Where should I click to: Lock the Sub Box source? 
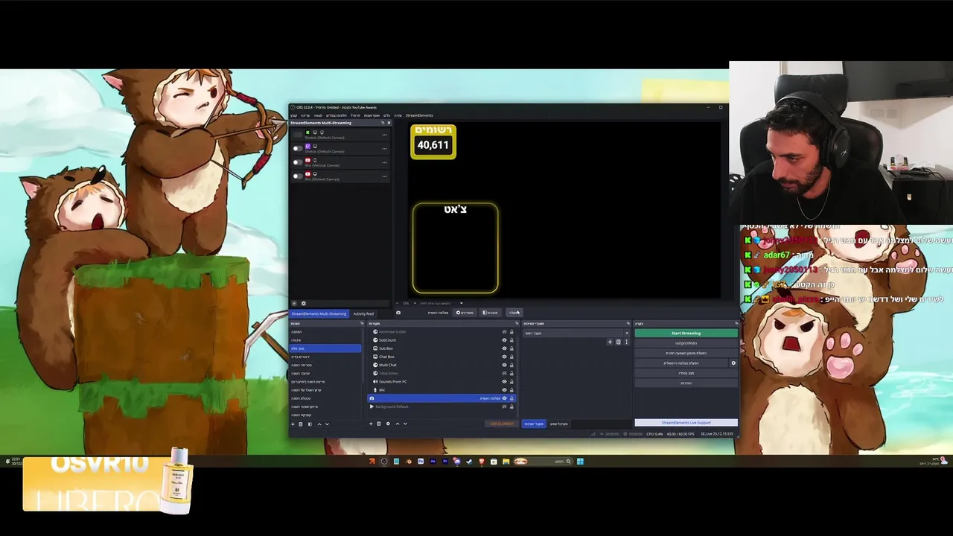511,348
